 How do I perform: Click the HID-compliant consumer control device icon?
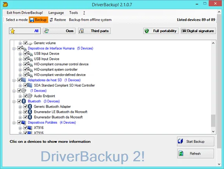[30, 64]
